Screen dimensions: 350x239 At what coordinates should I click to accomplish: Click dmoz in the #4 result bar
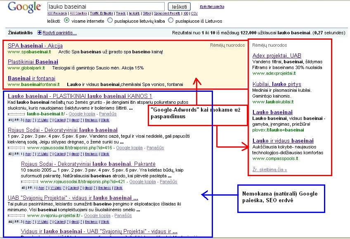pyautogui.click(x=77, y=222)
